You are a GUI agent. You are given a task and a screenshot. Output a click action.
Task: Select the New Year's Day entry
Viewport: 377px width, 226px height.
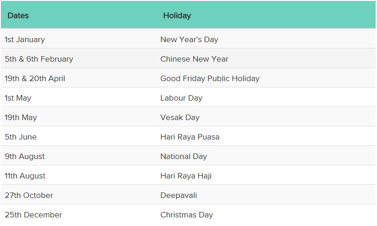click(189, 39)
